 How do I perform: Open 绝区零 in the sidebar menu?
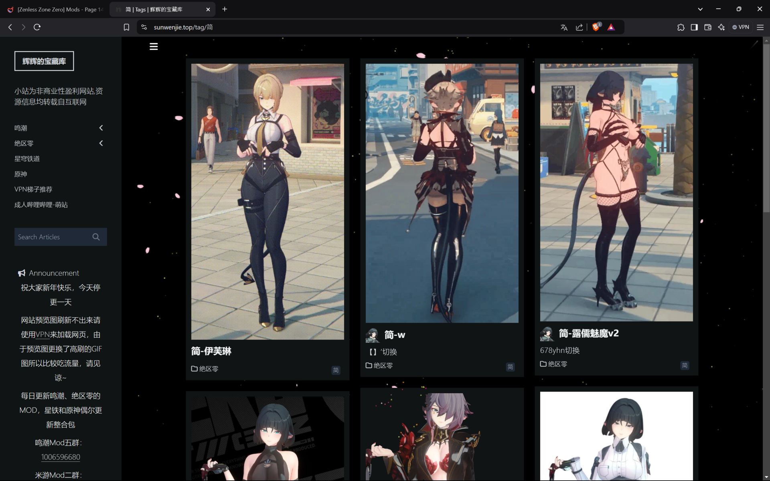pyautogui.click(x=24, y=143)
